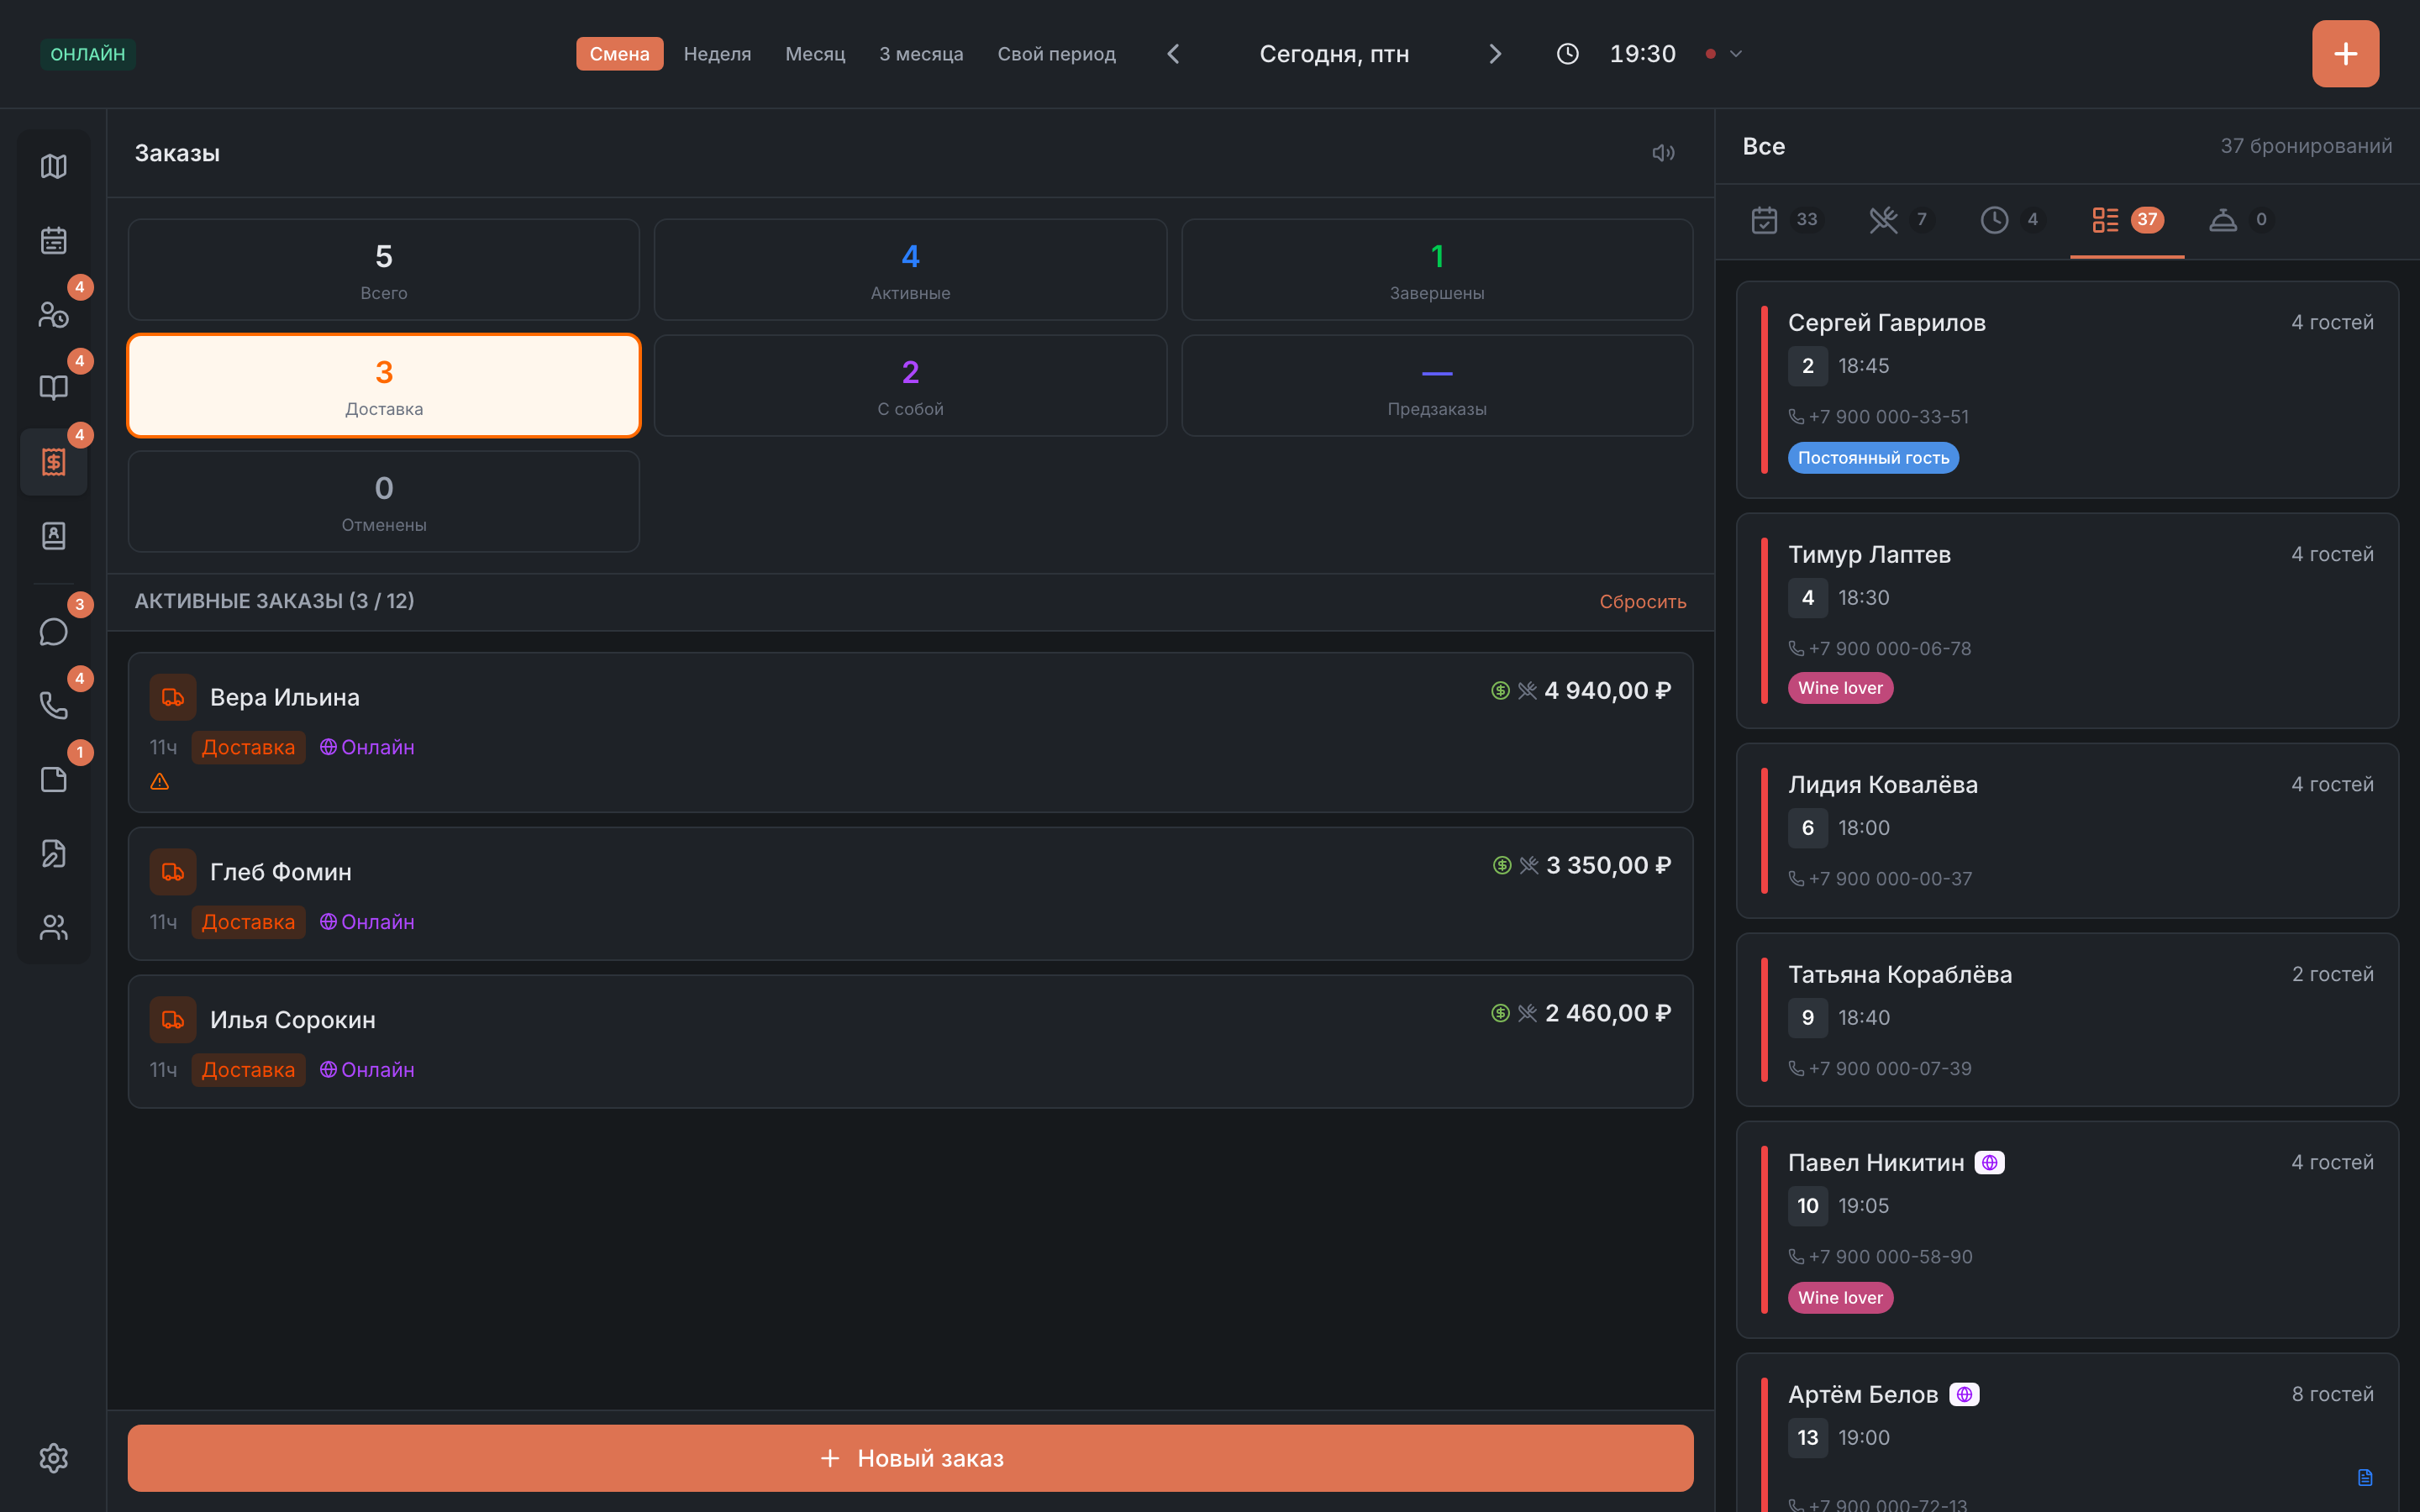Click the warning icon on Вера Ильина order
The height and width of the screenshot is (1512, 2420).
[159, 782]
